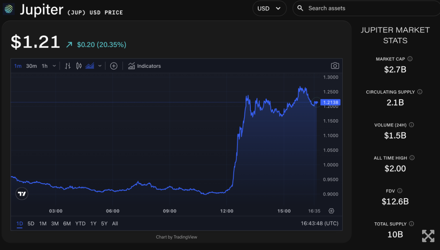Click the Search assets input field
This screenshot has width=440, height=250.
pyautogui.click(x=370, y=8)
